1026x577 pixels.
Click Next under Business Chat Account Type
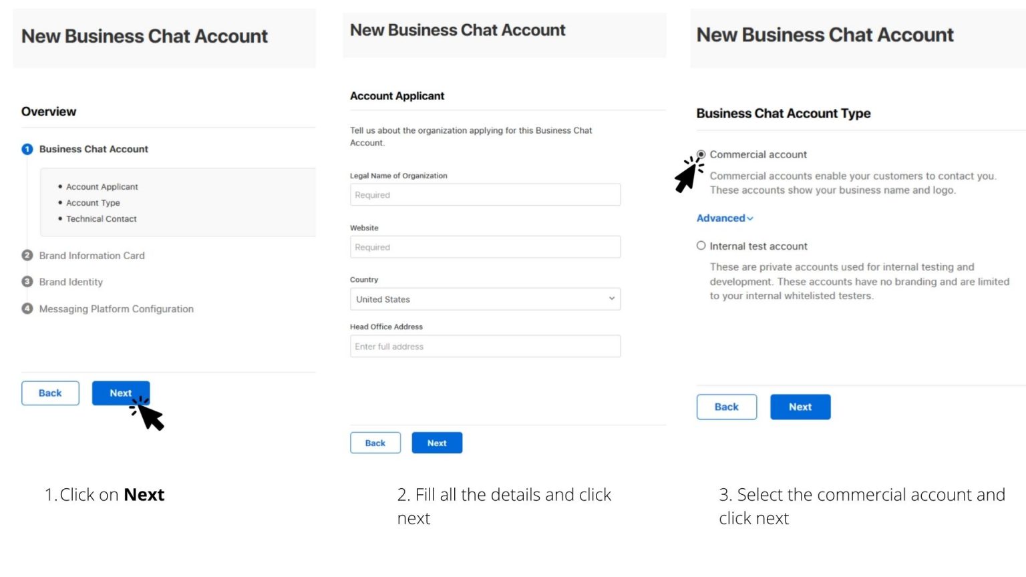[x=800, y=406]
